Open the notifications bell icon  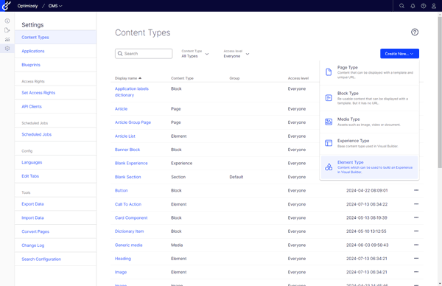coord(413,6)
